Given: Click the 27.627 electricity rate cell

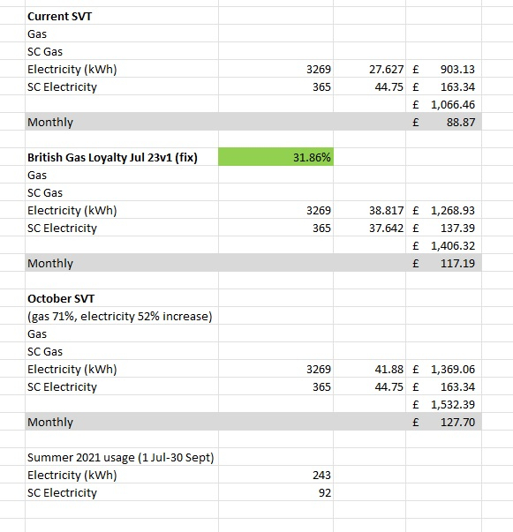Looking at the screenshot, I should [369, 69].
